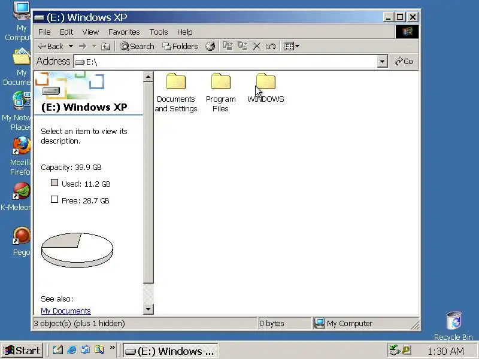The width and height of the screenshot is (479, 359).
Task: Open the Recycle Bin desktop icon
Action: pyautogui.click(x=453, y=325)
